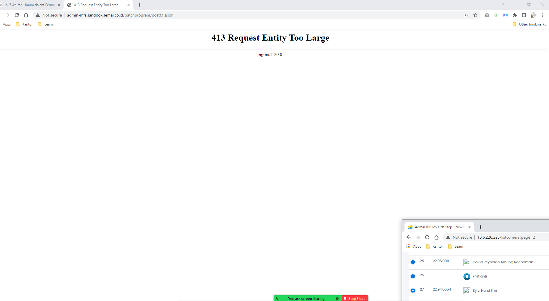Show site info for the Not secure warning on admin-mfs
The width and height of the screenshot is (549, 301).
click(49, 15)
